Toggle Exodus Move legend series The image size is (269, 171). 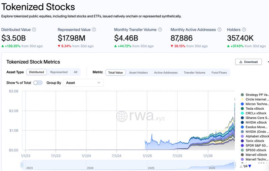click(x=254, y=127)
